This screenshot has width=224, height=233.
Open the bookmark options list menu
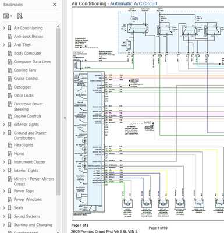click(8, 16)
